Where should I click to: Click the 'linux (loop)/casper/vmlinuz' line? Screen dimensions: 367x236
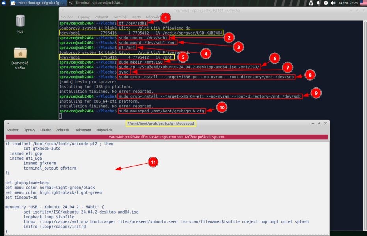point(166,222)
